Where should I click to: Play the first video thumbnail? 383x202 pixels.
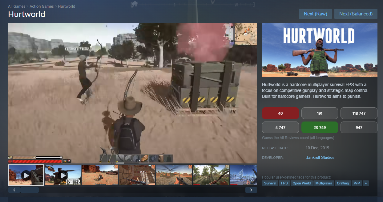click(x=26, y=175)
